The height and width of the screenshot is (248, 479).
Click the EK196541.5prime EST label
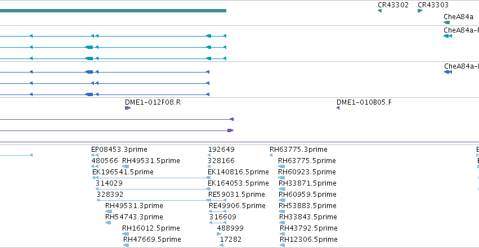pyautogui.click(x=123, y=172)
